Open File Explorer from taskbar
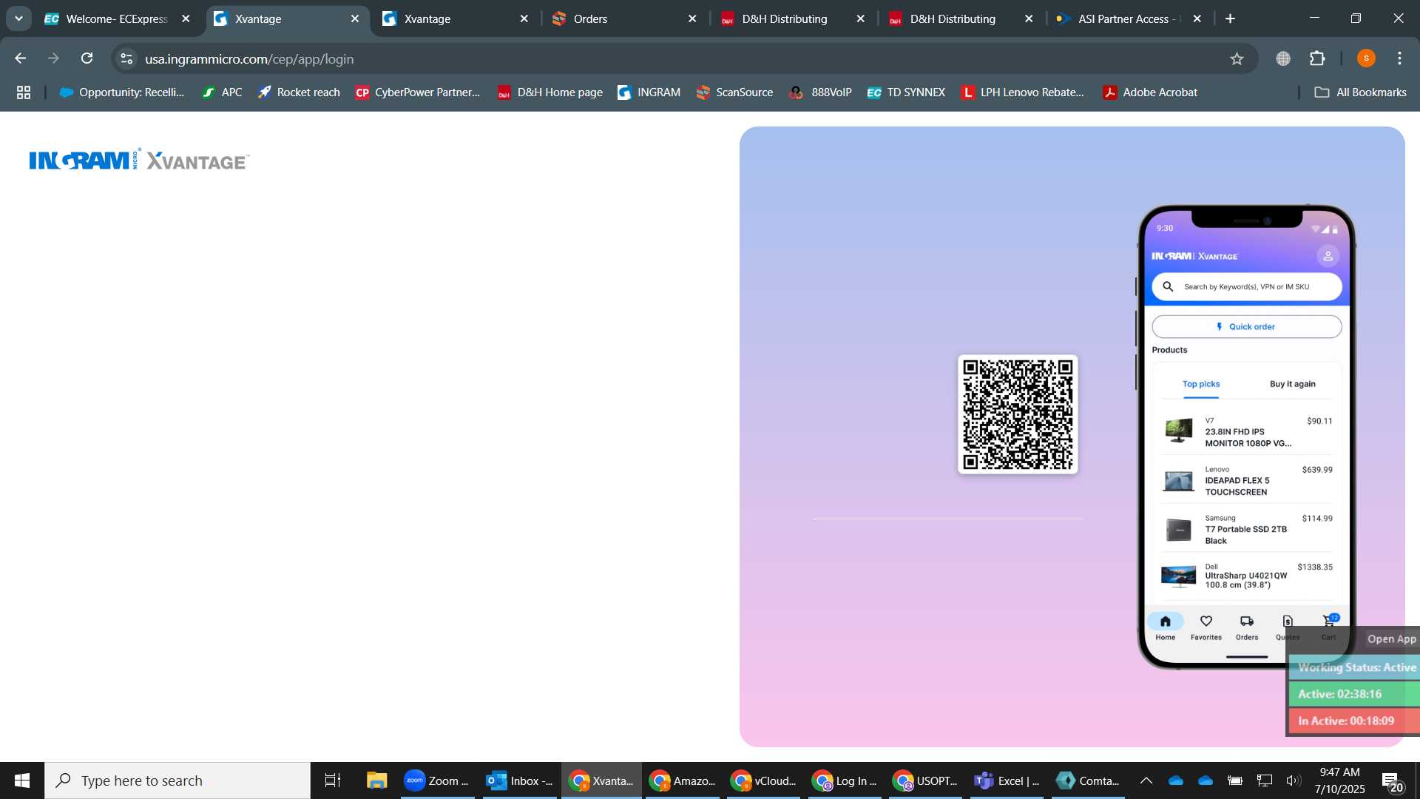 (x=376, y=781)
